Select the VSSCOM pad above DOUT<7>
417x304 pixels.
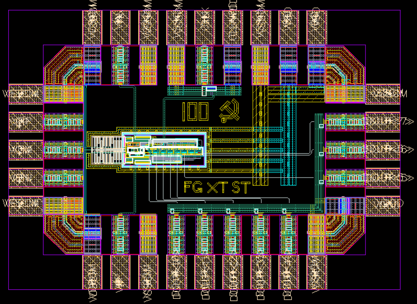point(383,94)
